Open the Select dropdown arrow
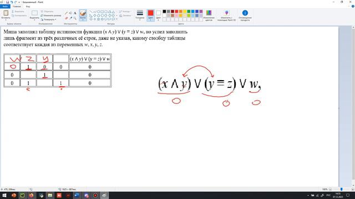 pos(34,19)
